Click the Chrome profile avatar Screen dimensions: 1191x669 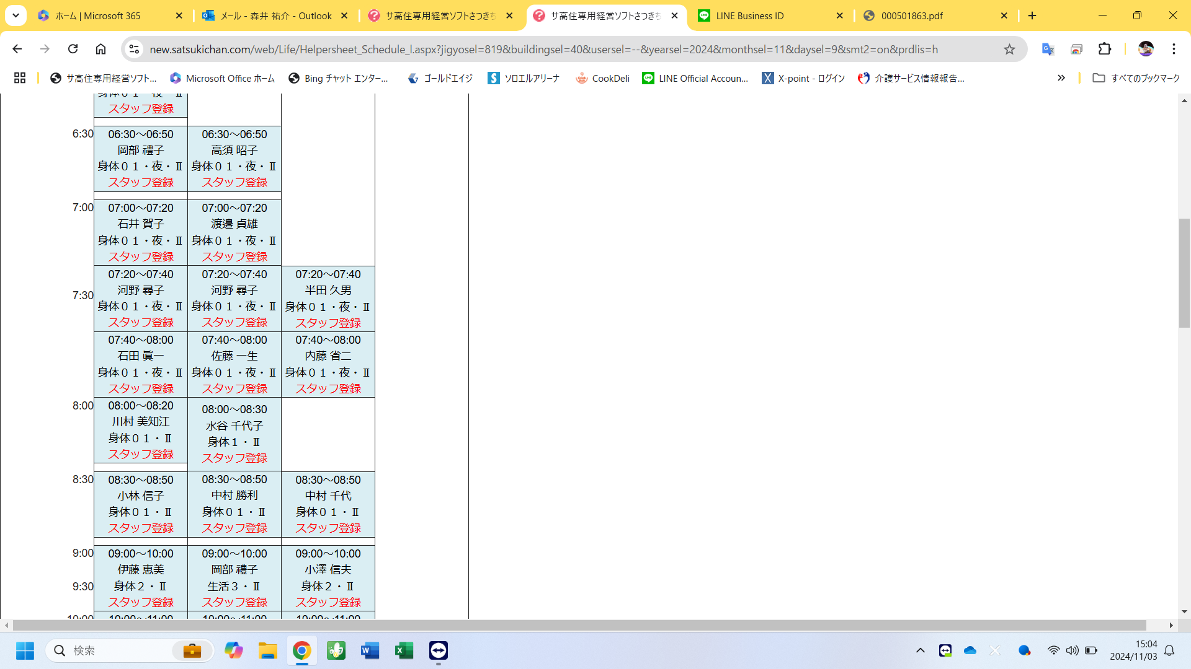[x=1145, y=49]
